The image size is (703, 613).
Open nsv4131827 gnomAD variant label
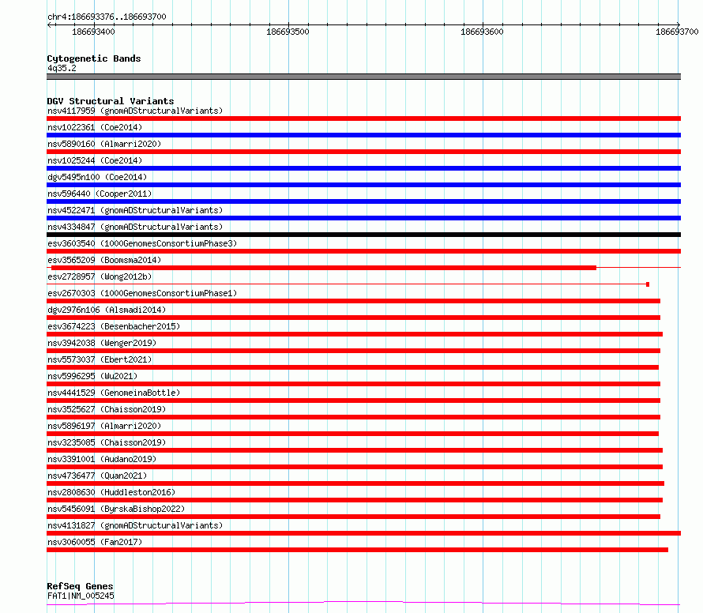click(135, 525)
